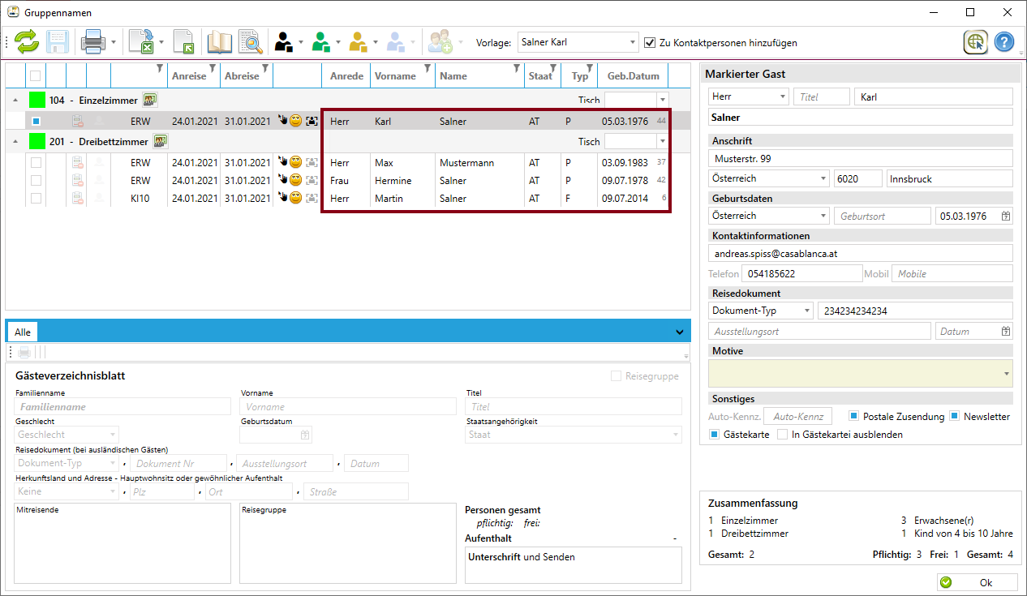The height and width of the screenshot is (596, 1027).
Task: Click the Telefon field showing 054185622
Action: pyautogui.click(x=802, y=273)
